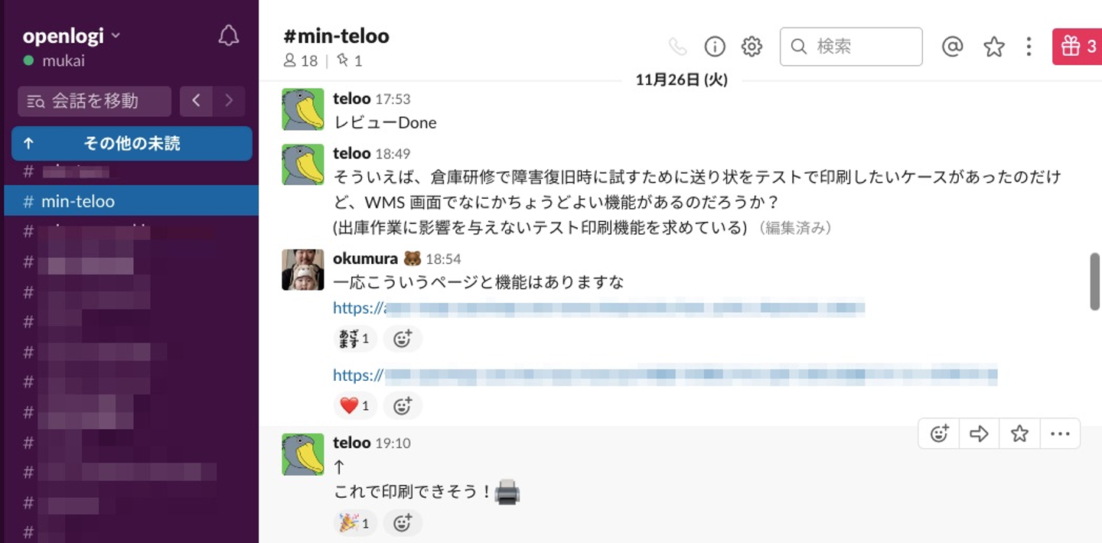Open channel settings gear icon
The image size is (1102, 543).
pos(752,47)
